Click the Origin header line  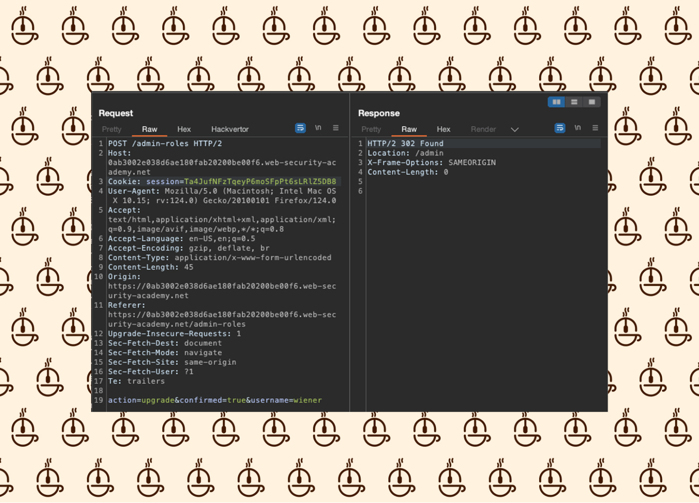pos(222,286)
